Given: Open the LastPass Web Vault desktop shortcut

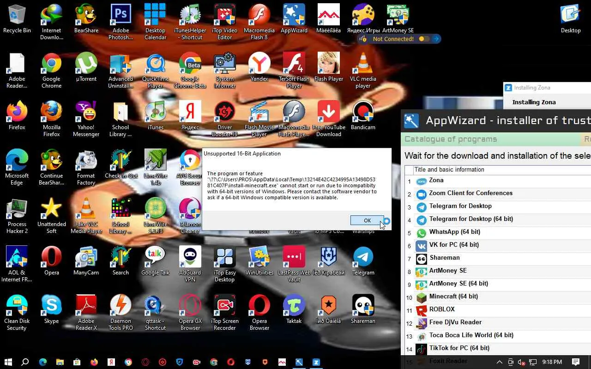Looking at the screenshot, I should pyautogui.click(x=294, y=264).
